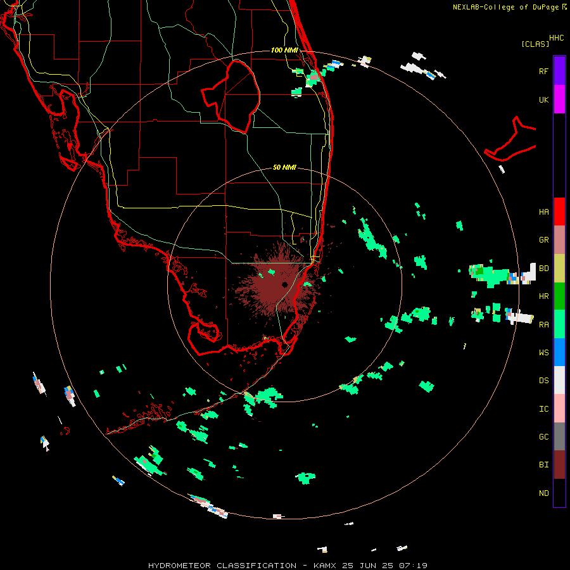Click the '100 NMI' range ring label

[284, 50]
